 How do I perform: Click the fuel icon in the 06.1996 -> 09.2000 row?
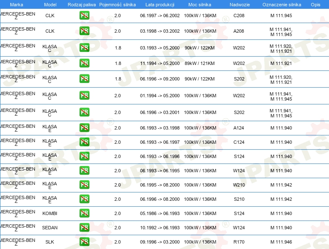[84, 79]
